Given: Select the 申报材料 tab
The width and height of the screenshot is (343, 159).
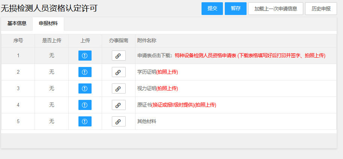Looking at the screenshot, I should [x=48, y=24].
